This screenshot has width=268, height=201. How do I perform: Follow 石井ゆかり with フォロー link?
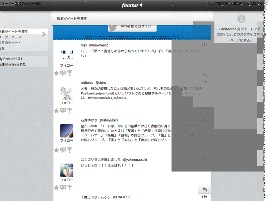pos(67,140)
